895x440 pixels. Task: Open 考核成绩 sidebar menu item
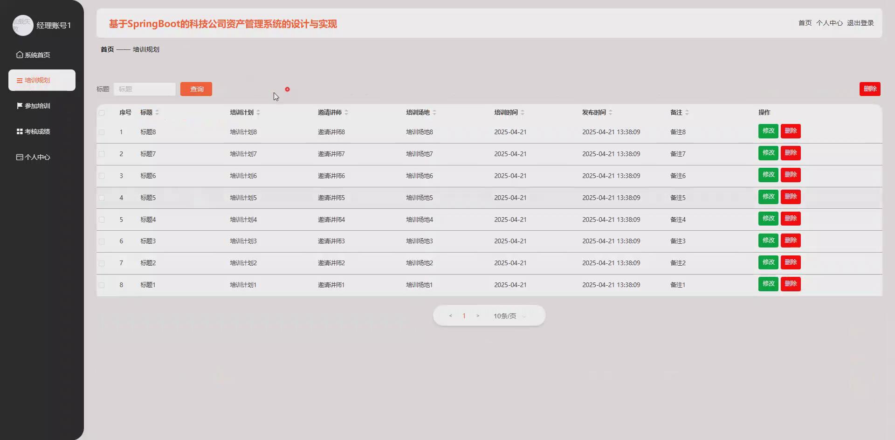tap(42, 131)
